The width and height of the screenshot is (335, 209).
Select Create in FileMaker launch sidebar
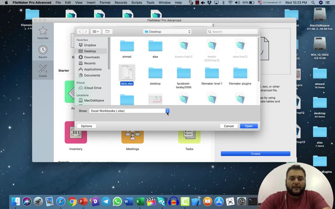(43, 70)
